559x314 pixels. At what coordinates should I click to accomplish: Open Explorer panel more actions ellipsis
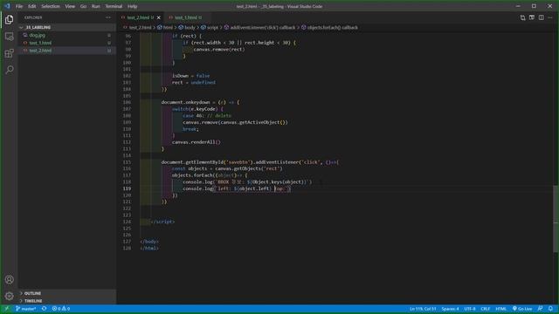pos(108,17)
